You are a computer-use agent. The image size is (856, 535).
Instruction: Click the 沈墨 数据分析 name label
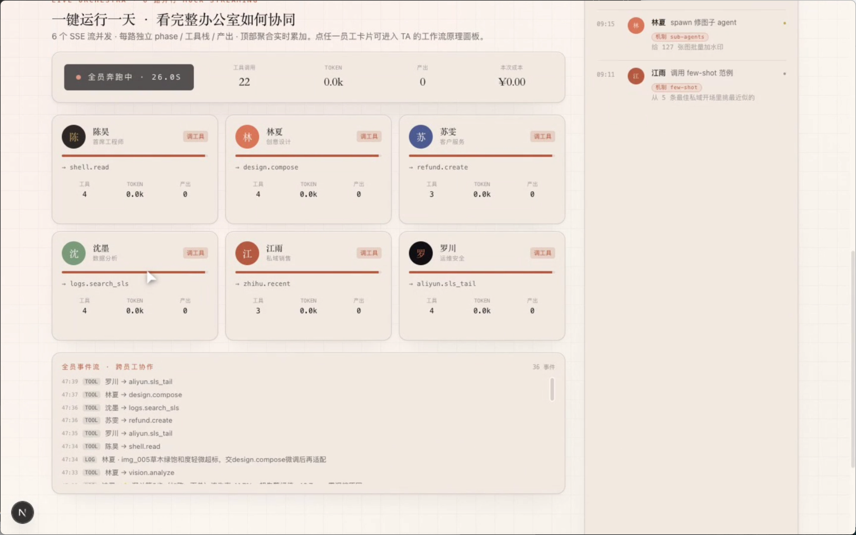click(105, 253)
